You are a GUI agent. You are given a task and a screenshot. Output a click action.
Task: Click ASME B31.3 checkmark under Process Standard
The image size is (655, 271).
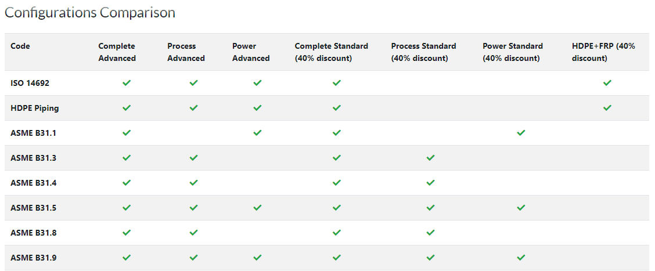[x=431, y=158]
